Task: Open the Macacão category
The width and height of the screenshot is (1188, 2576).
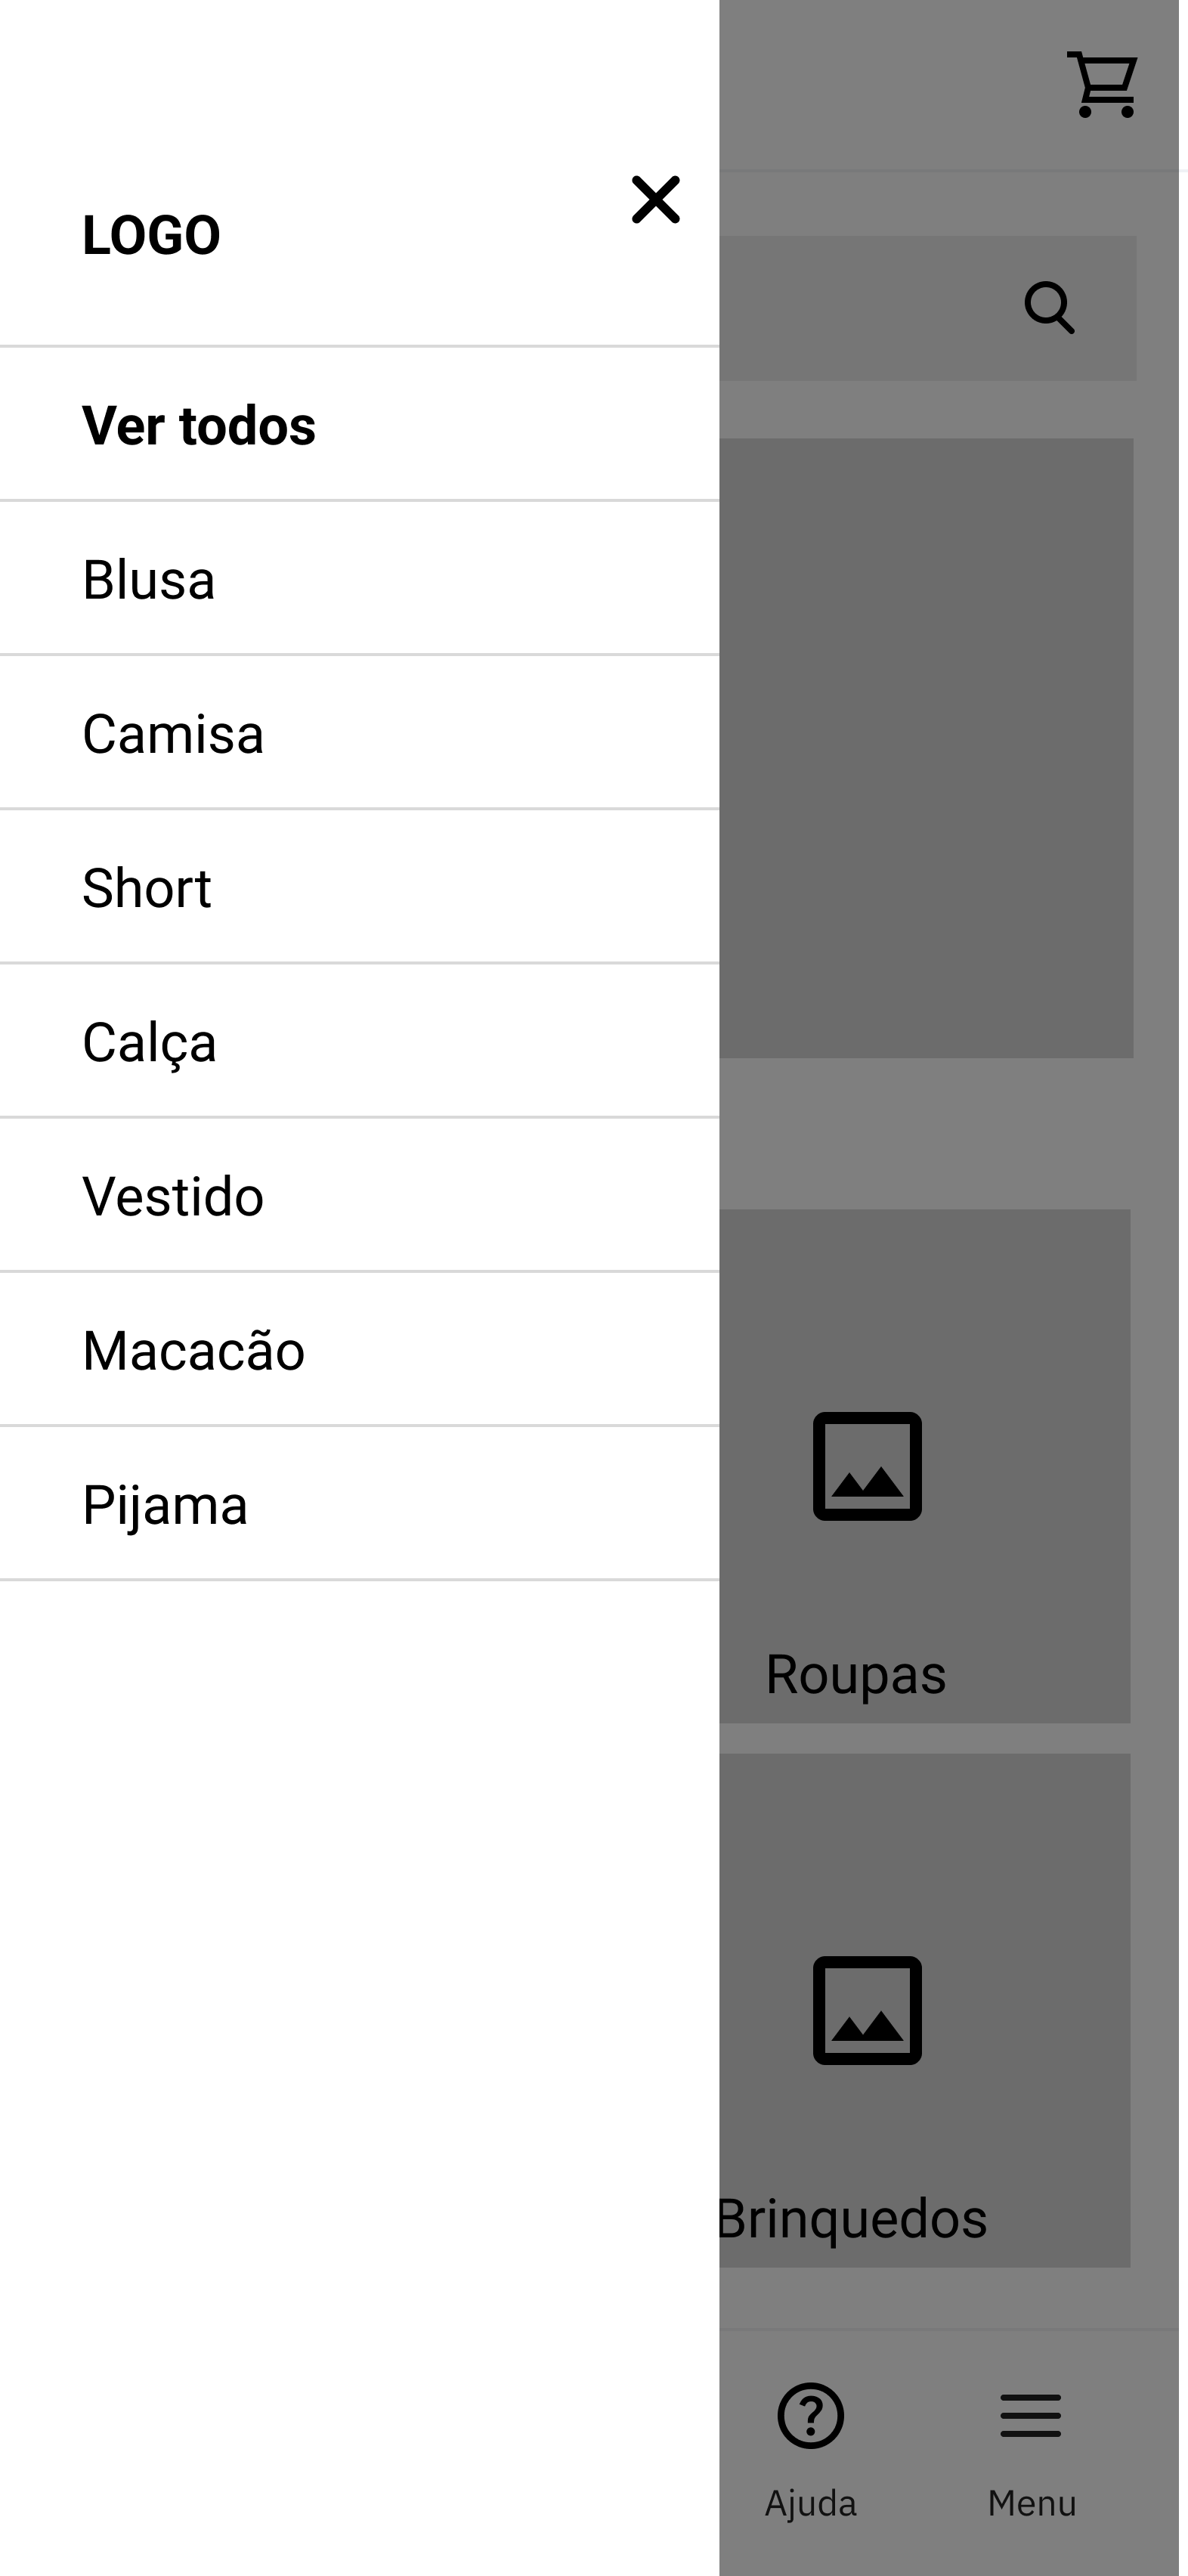Action: pyautogui.click(x=193, y=1350)
